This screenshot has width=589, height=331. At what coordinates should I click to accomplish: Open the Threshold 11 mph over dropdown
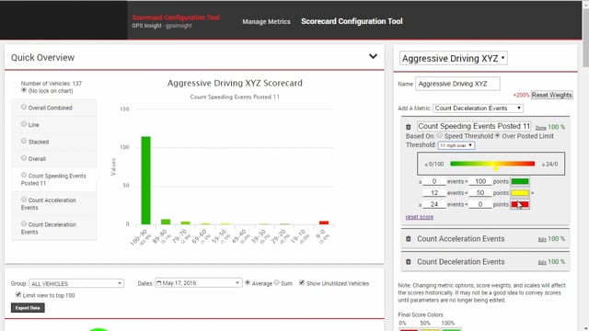(x=456, y=145)
